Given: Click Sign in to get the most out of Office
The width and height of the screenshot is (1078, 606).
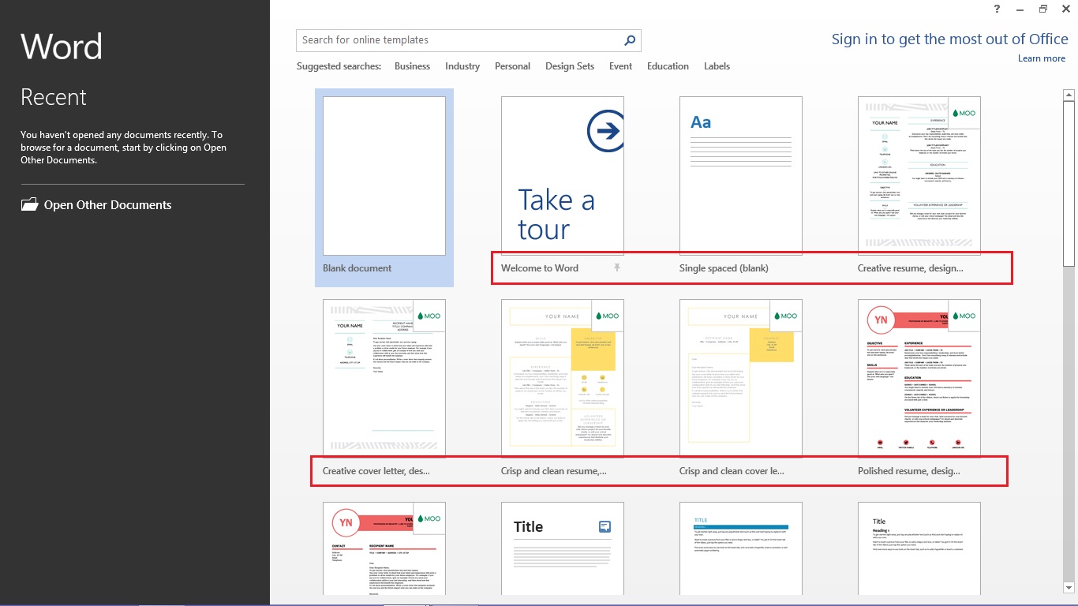Looking at the screenshot, I should coord(950,39).
